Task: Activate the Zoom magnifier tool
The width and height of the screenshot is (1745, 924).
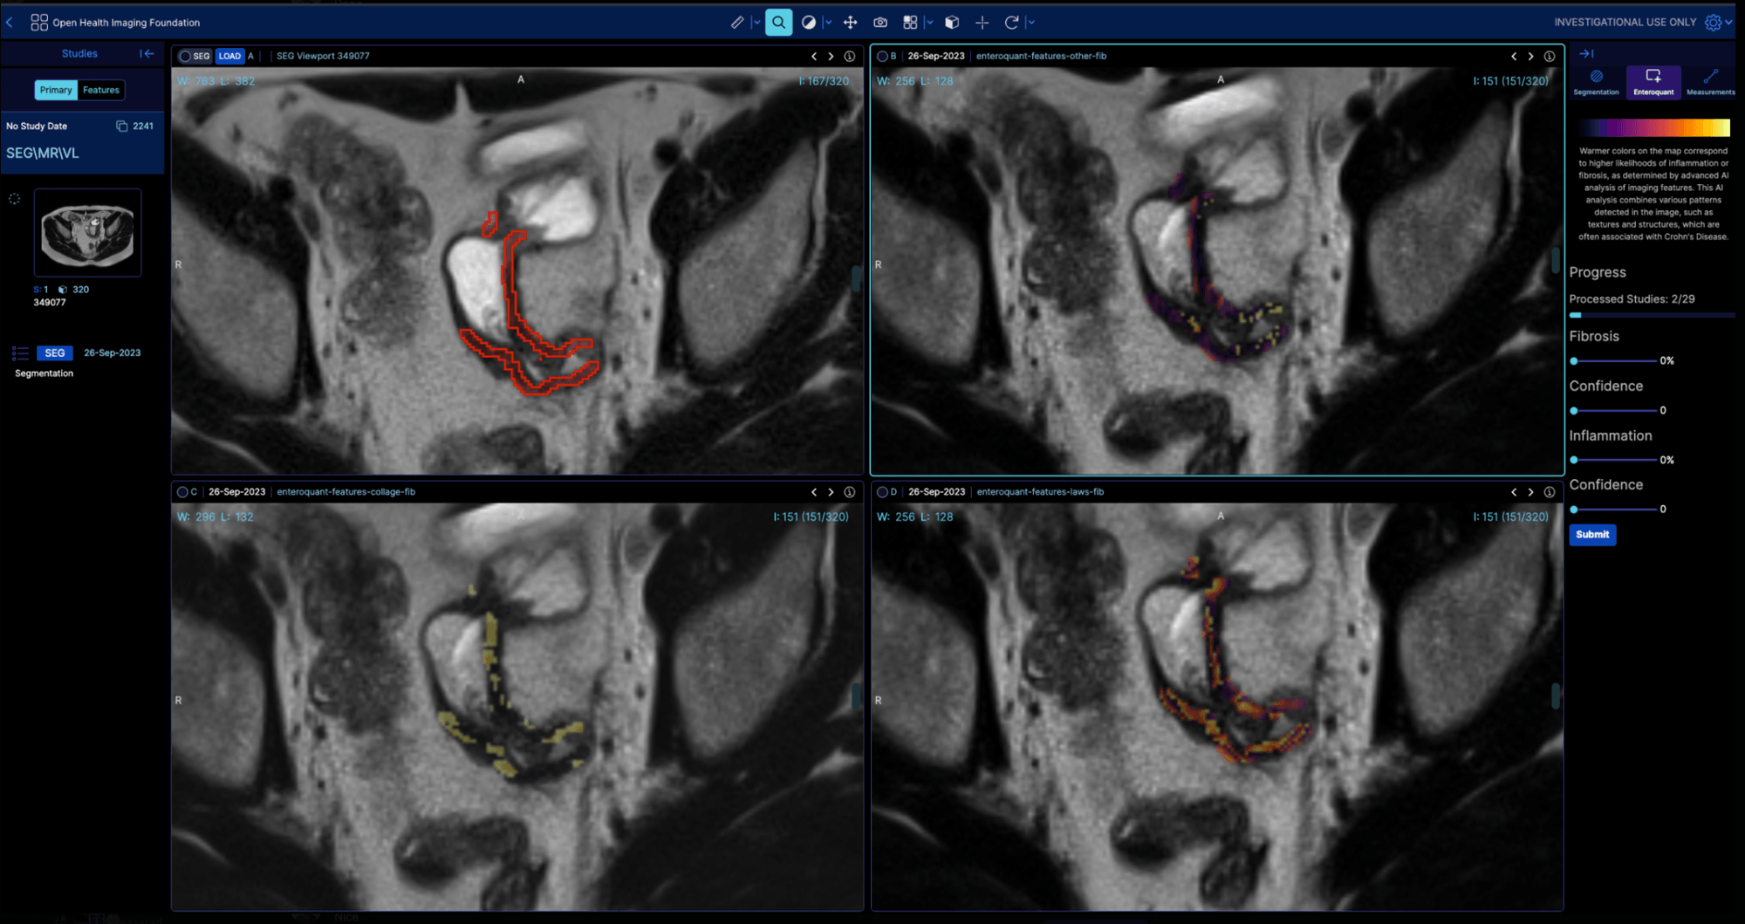Action: [x=778, y=23]
